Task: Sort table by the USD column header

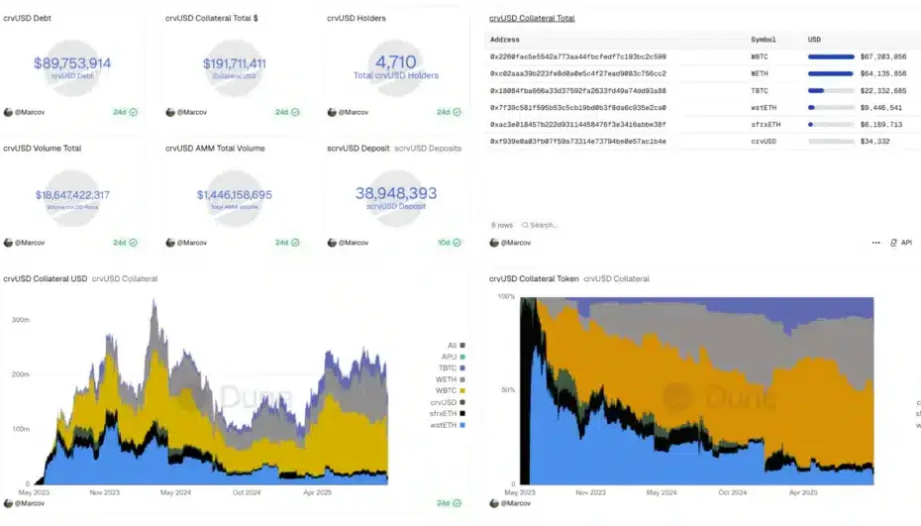Action: click(x=815, y=40)
